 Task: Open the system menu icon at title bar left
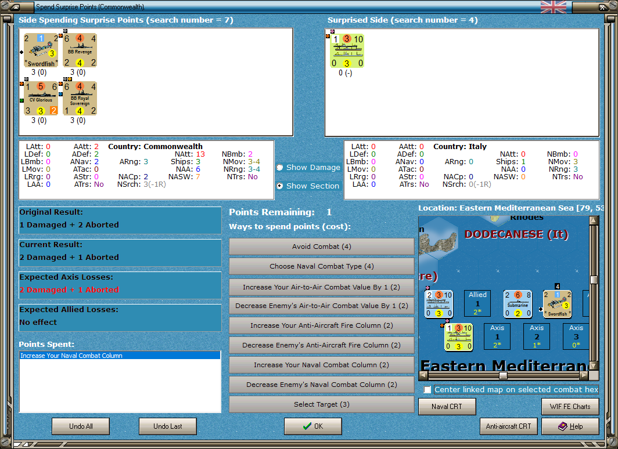16,7
